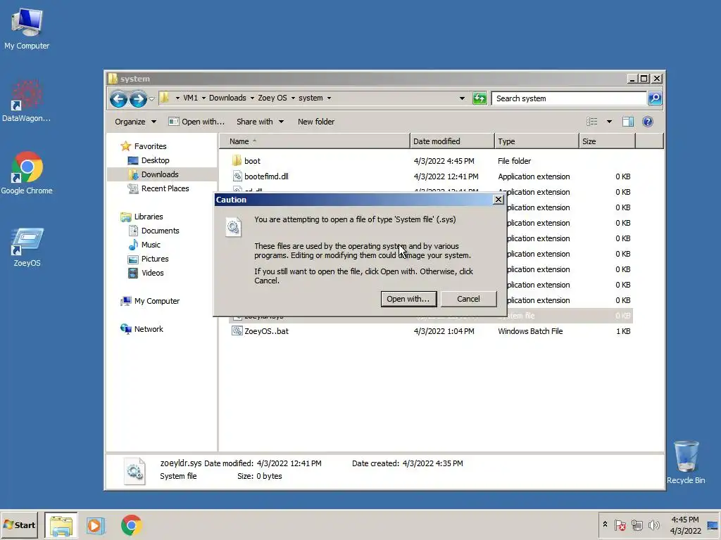The width and height of the screenshot is (721, 540).
Task: Sort by the Name column
Action: (314, 141)
